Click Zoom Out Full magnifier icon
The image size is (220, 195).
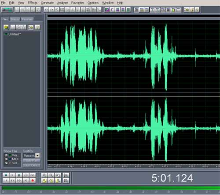58,175
